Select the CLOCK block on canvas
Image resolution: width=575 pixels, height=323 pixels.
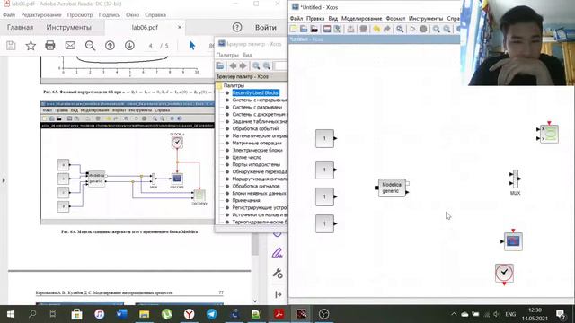[504, 273]
